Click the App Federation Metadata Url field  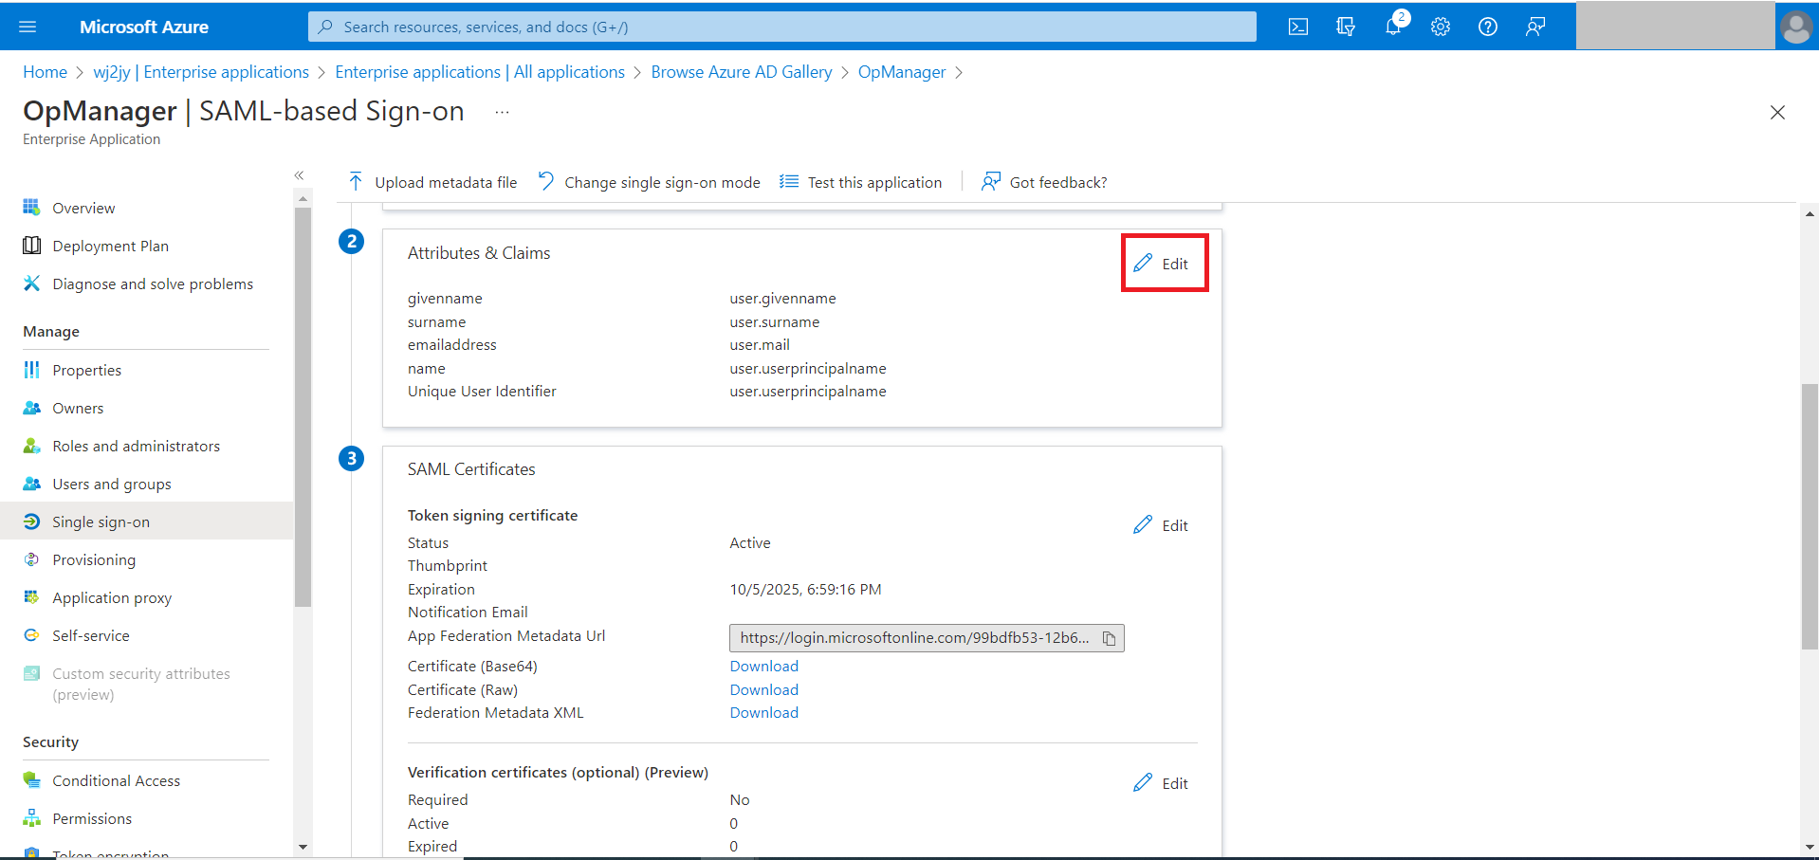[927, 638]
